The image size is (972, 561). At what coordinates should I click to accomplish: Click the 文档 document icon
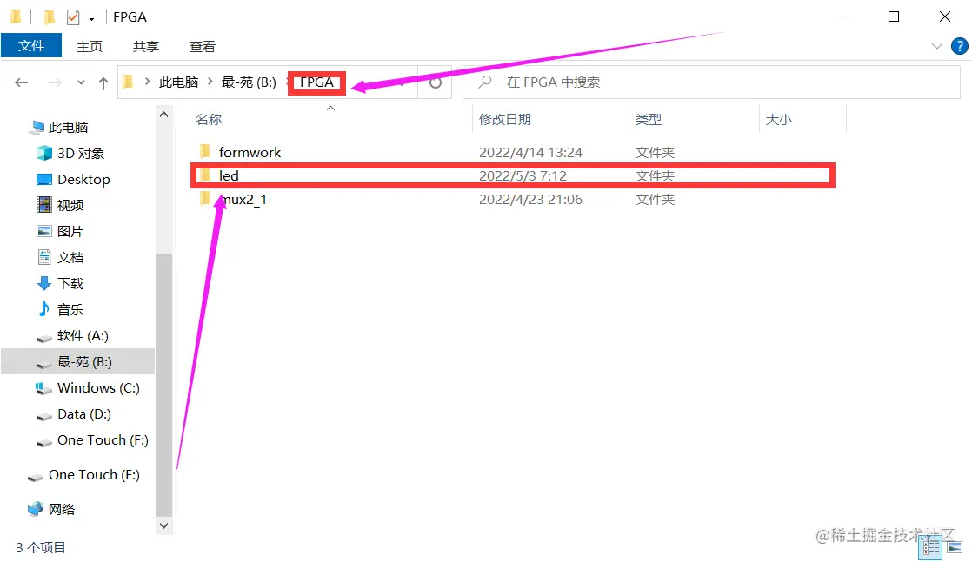[44, 257]
